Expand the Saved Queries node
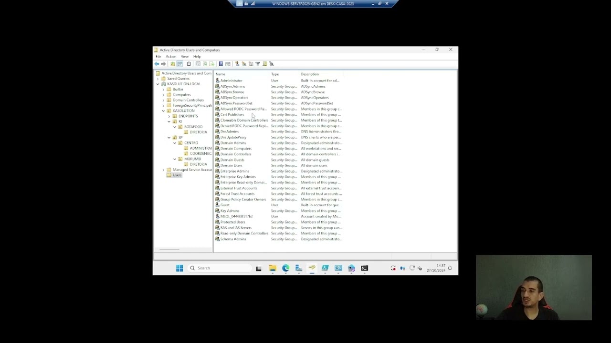Image resolution: width=611 pixels, height=343 pixels. tap(158, 79)
